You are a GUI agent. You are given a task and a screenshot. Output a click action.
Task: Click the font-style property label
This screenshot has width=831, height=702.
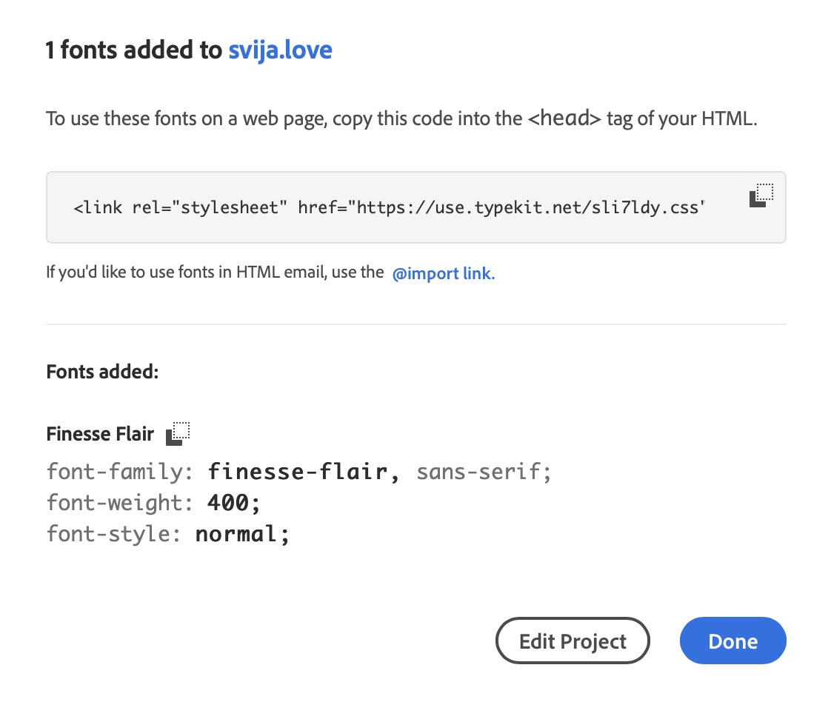click(113, 534)
